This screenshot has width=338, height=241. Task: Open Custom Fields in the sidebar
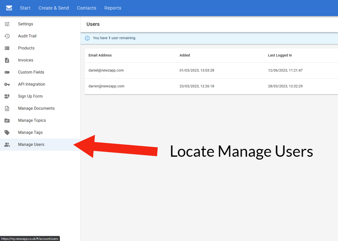[x=31, y=72]
